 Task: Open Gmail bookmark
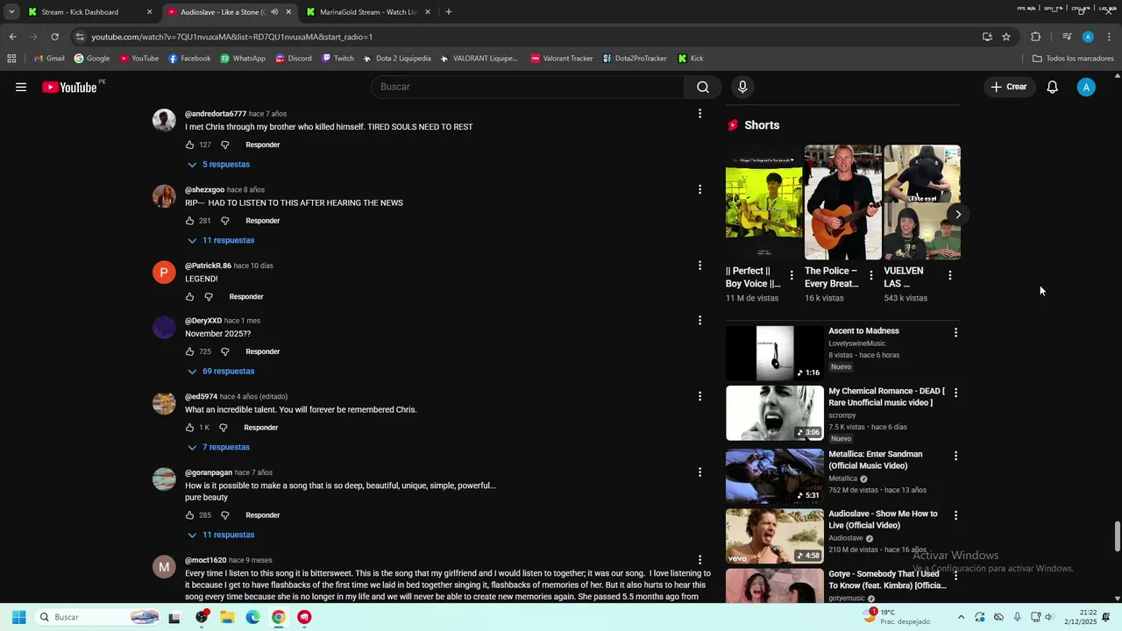pyautogui.click(x=49, y=59)
